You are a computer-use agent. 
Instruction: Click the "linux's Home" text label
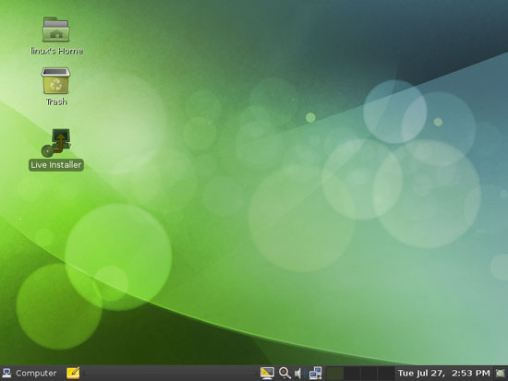pos(56,51)
